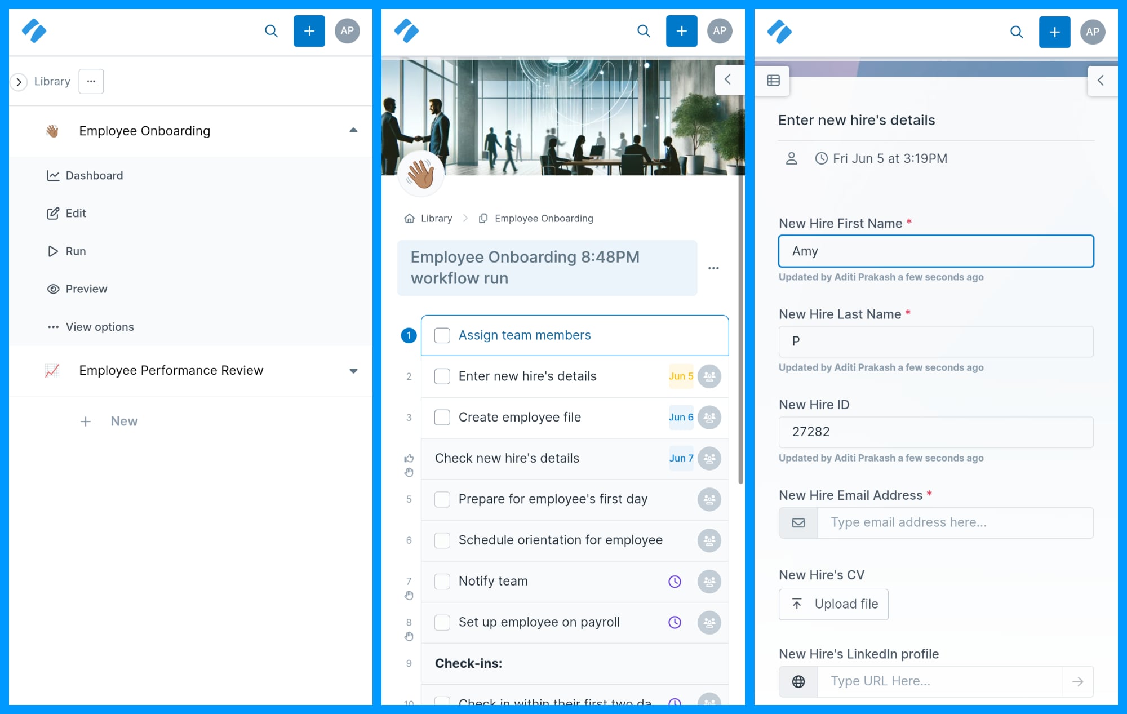
Task: Click clock icon on Notify team row
Action: [x=675, y=582]
